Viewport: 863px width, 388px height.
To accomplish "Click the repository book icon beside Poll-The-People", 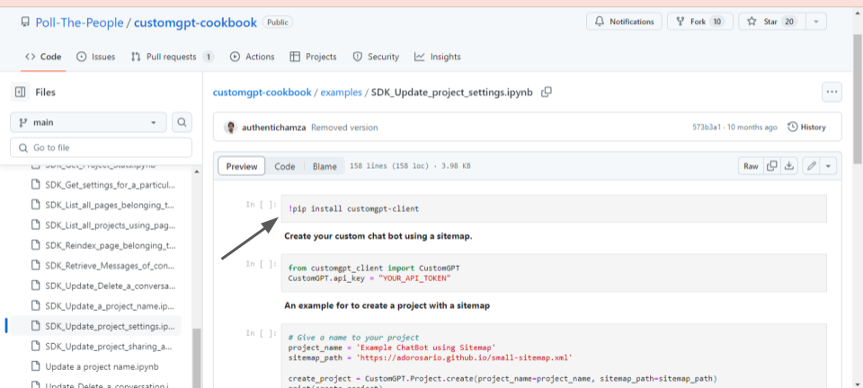I will point(25,22).
